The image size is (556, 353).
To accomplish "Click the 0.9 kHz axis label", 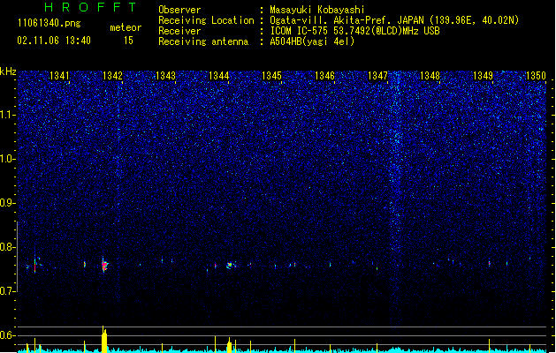I will [8, 203].
